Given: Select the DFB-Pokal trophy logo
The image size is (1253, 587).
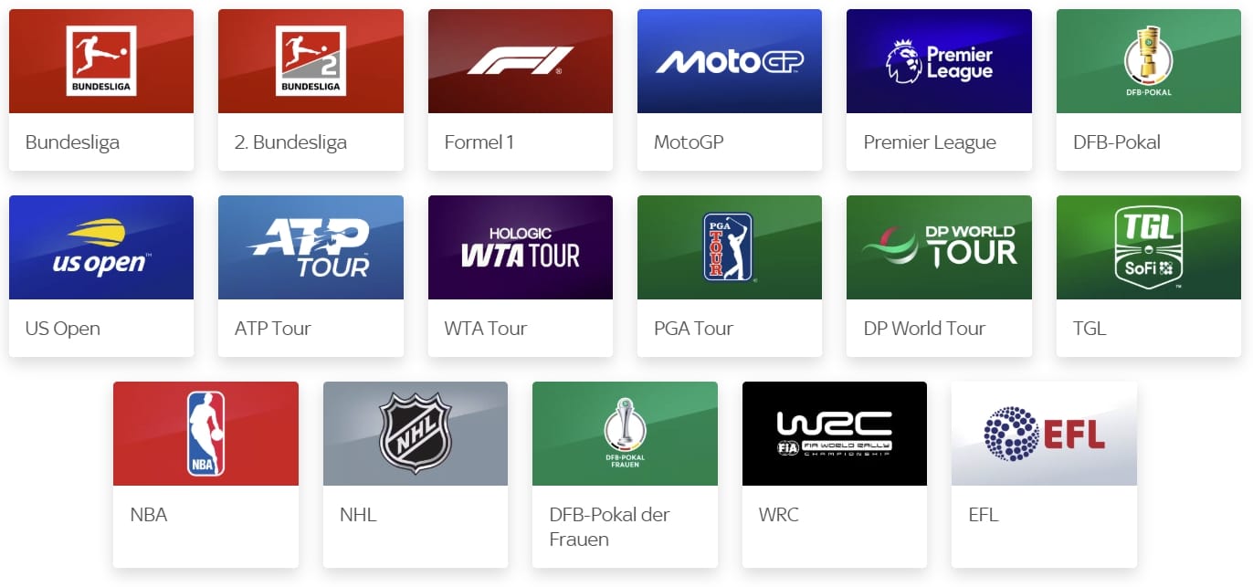Looking at the screenshot, I should point(1149,61).
